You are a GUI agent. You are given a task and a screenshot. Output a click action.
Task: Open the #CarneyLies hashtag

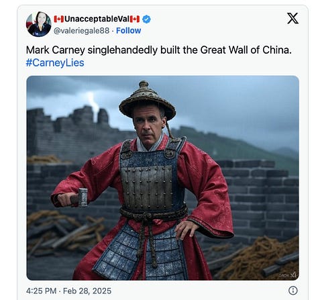tap(55, 63)
